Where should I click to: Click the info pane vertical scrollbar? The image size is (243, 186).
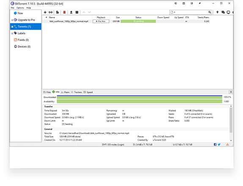click(x=231, y=123)
